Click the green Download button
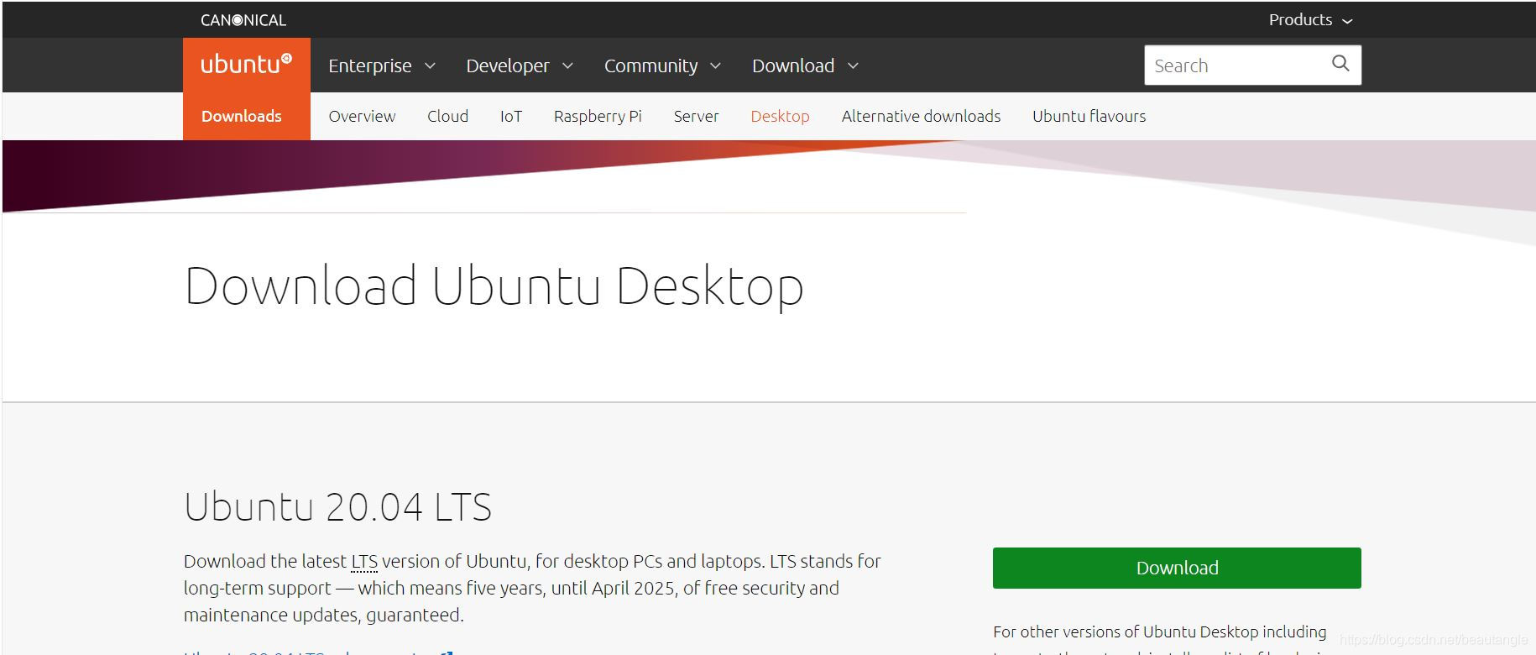 coord(1177,568)
